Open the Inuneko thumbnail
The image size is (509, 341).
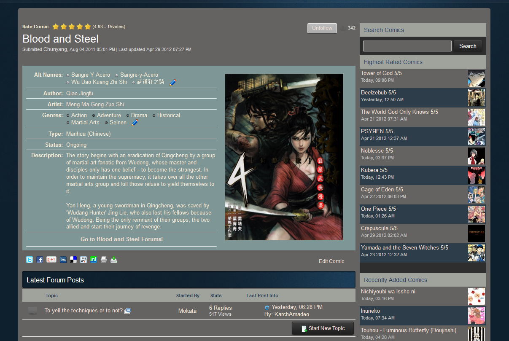coord(477,316)
